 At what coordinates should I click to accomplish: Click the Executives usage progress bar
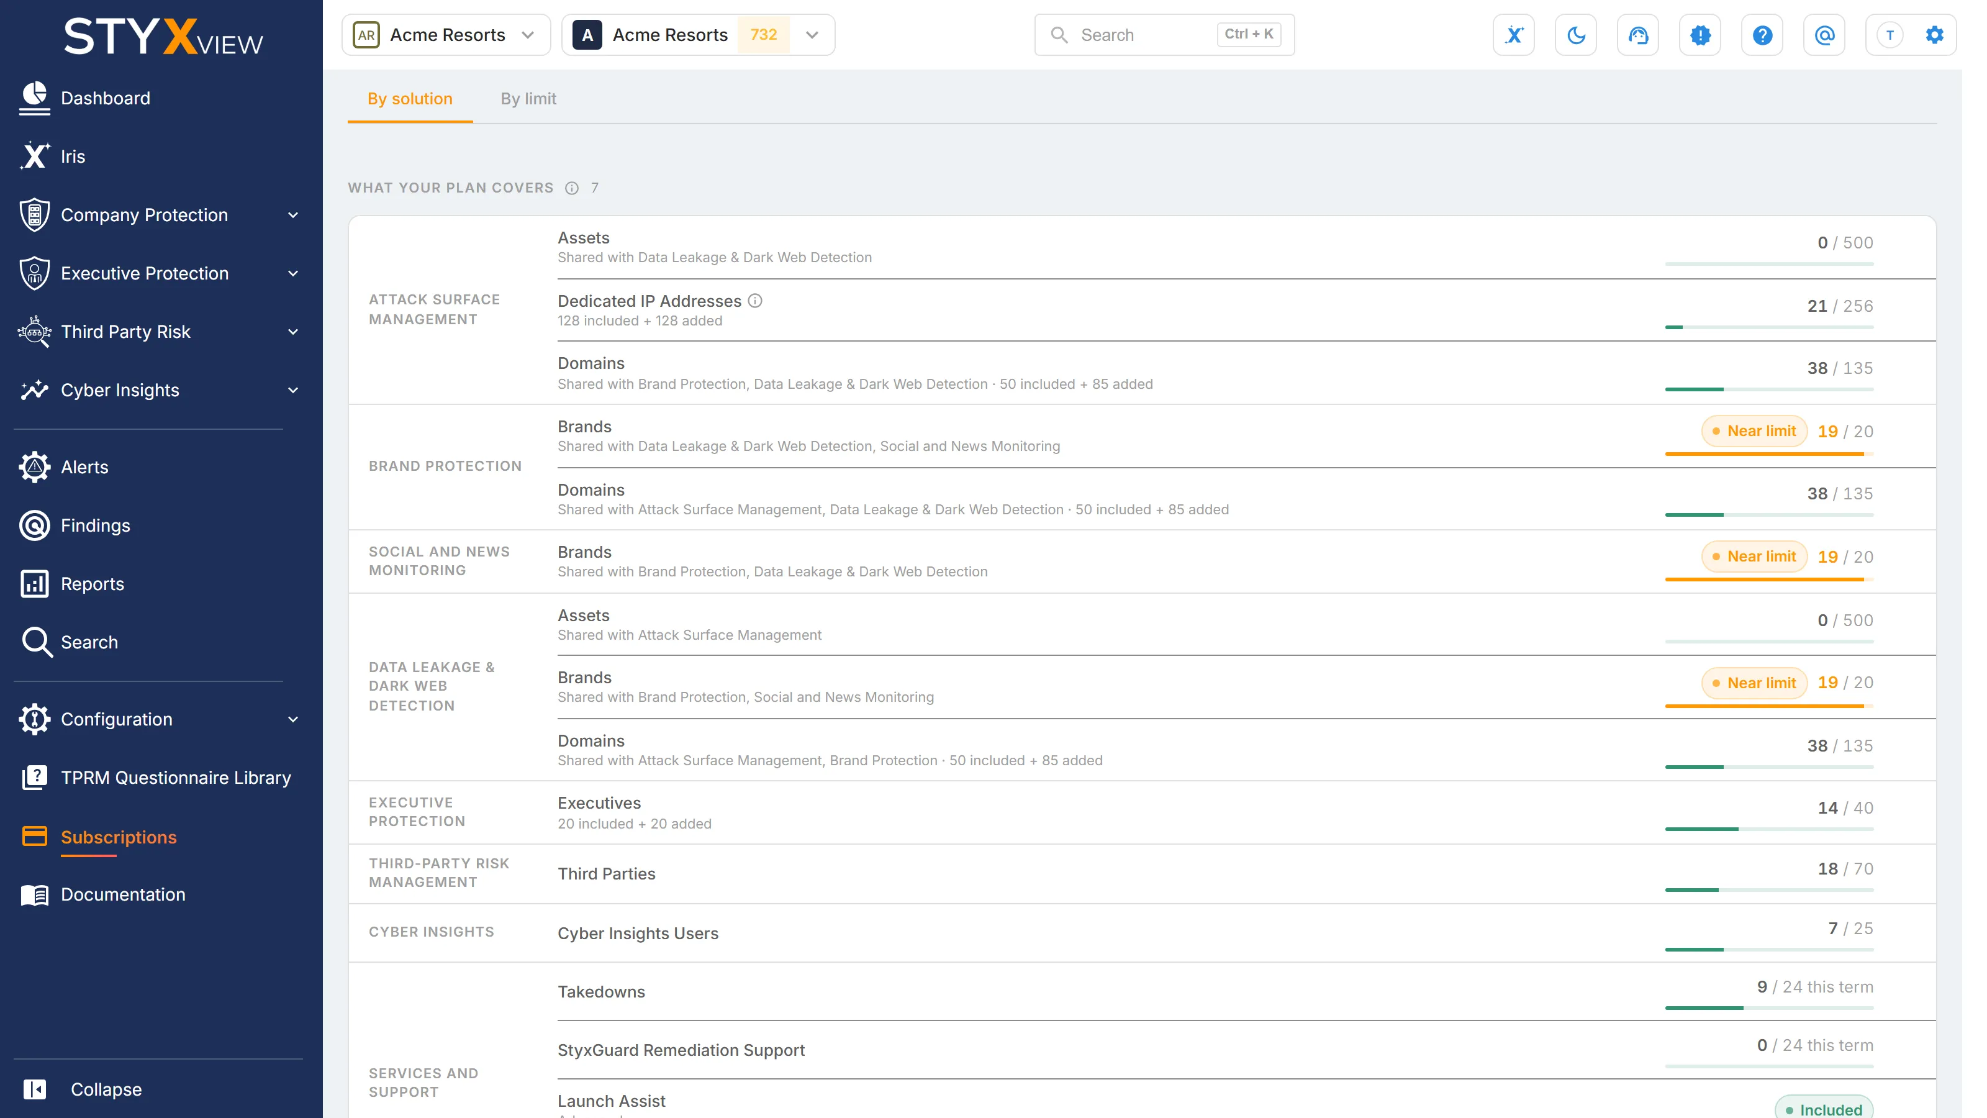tap(1768, 829)
